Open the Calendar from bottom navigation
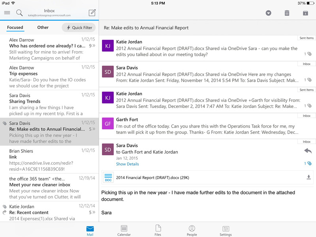The image size is (316, 237). point(124,229)
